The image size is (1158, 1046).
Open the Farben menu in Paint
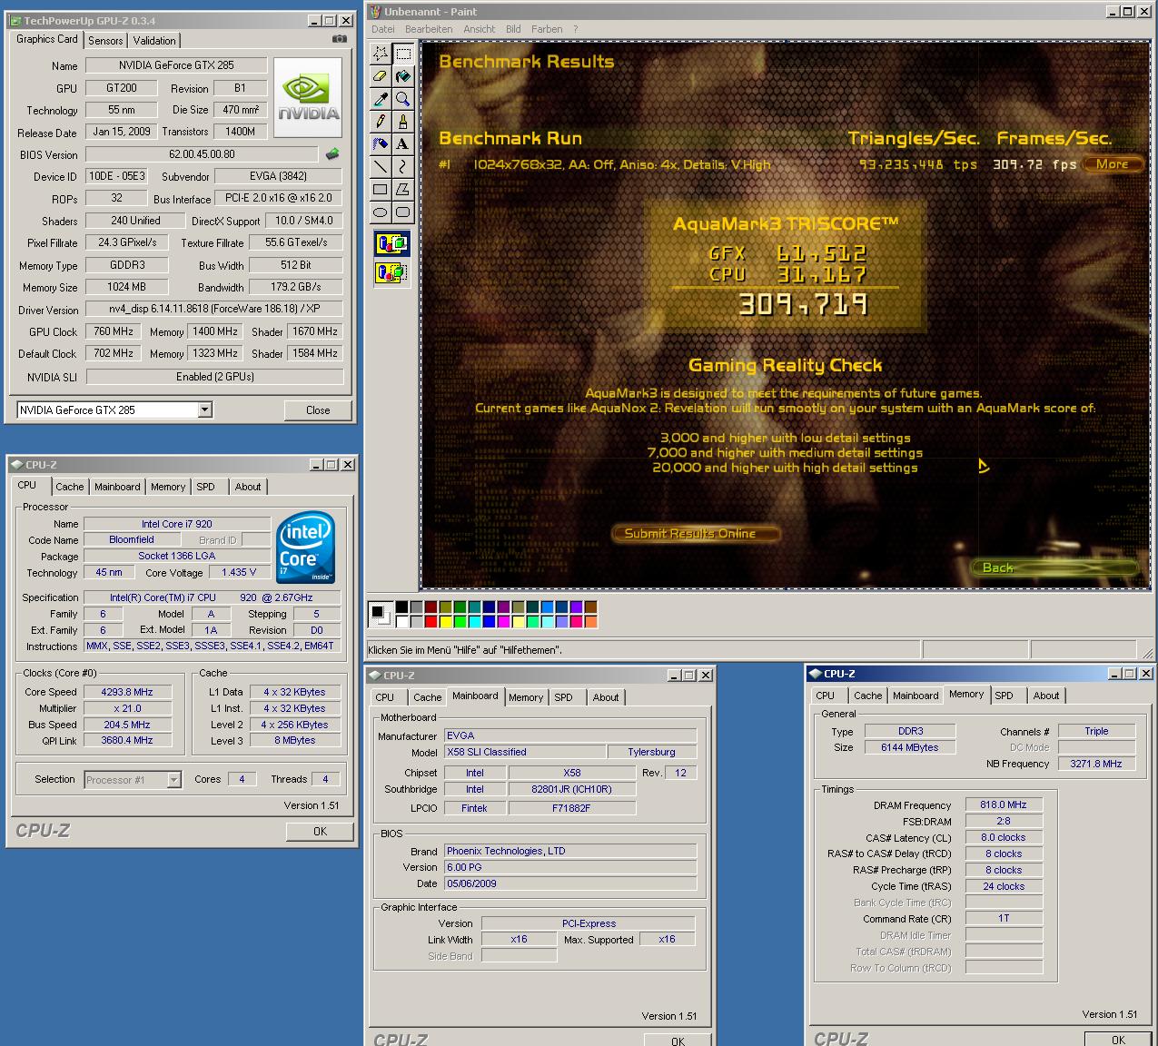(547, 29)
